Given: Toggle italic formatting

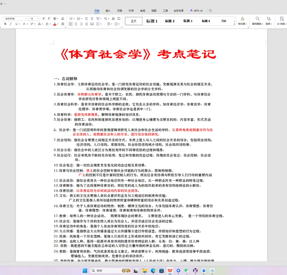Looking at the screenshot, I should (10, 24).
